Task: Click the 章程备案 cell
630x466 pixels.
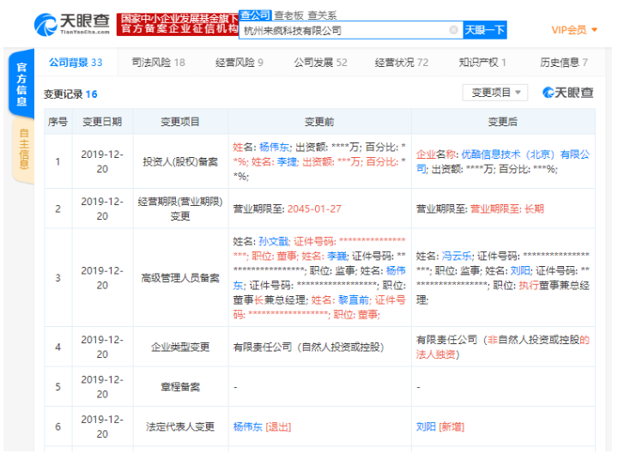Action: point(180,386)
